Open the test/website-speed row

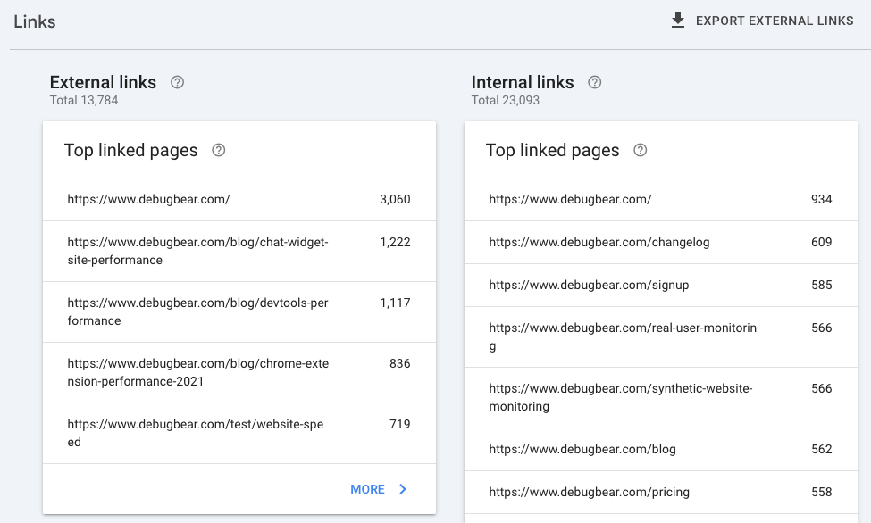pos(239,433)
